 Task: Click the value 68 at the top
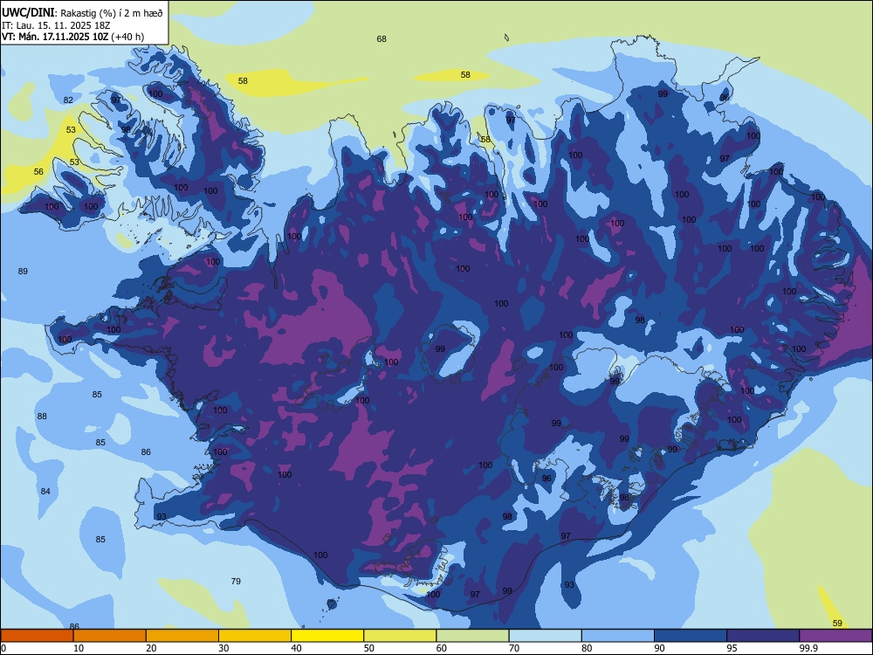pos(382,39)
